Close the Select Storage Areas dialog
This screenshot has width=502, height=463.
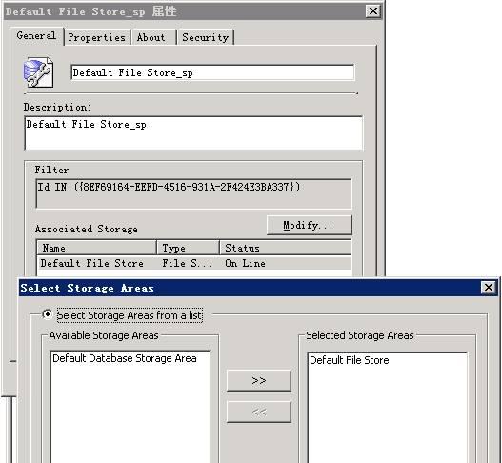[489, 287]
